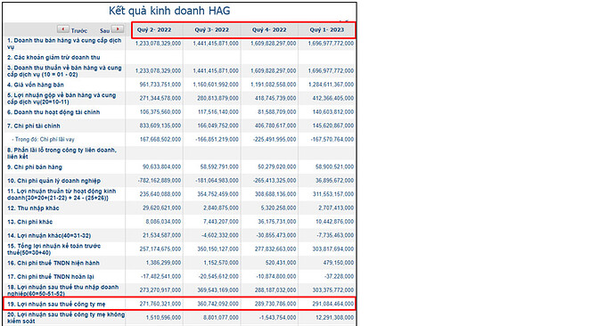Select the Quý 1- 2023 column header
Viewport: 615px width, 326px height.
point(327,29)
